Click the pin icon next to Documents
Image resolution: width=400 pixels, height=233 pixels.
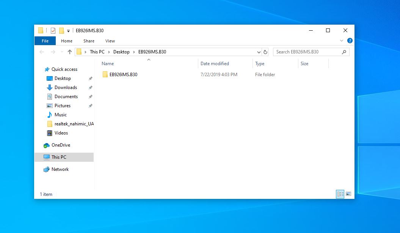point(90,97)
